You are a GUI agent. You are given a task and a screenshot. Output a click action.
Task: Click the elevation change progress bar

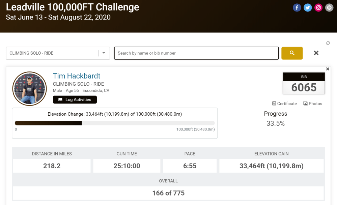115,123
